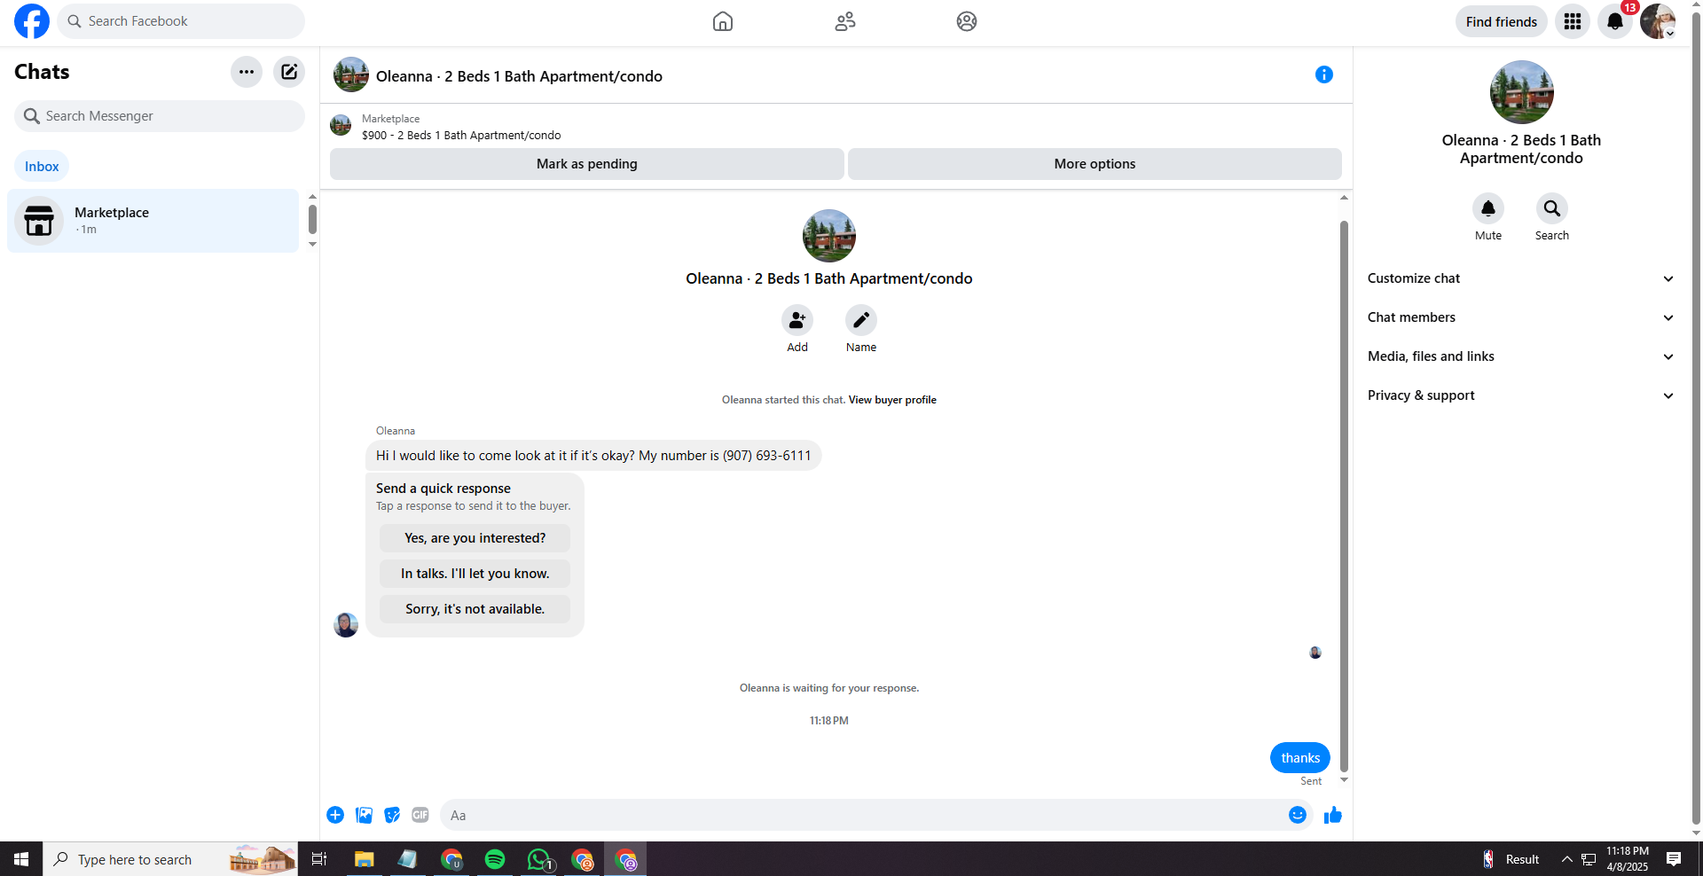Viewport: 1703px width, 876px height.
Task: Open Windows action center notifications
Action: pyautogui.click(x=1674, y=859)
